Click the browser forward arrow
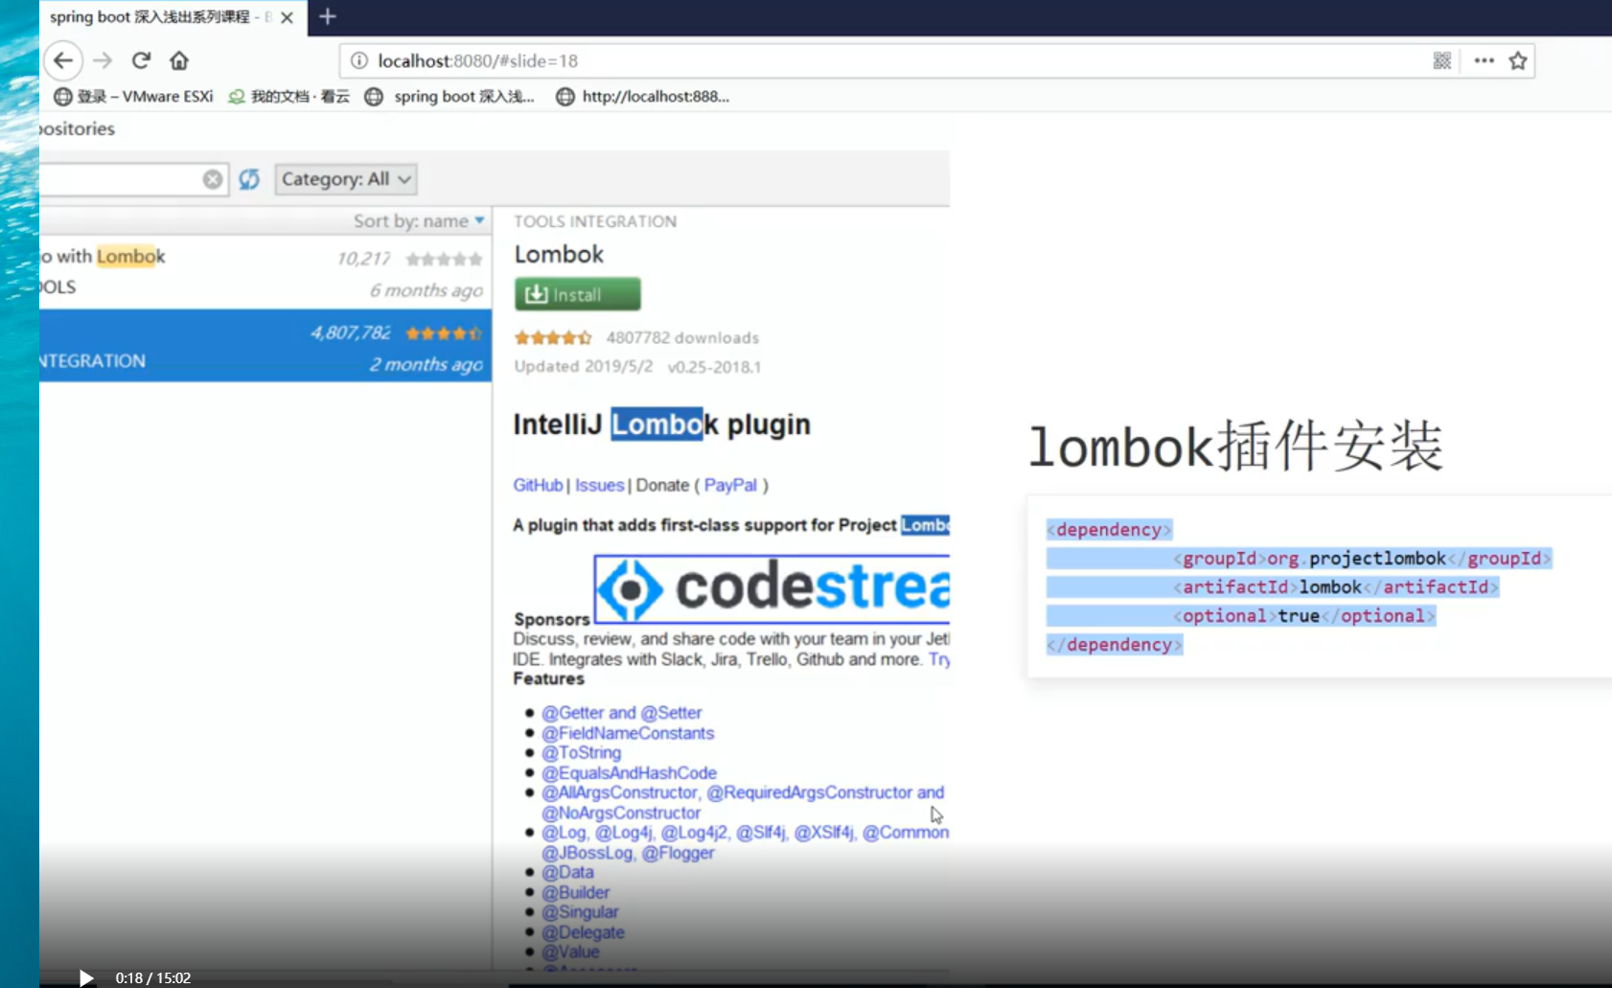This screenshot has height=988, width=1612. [x=103, y=60]
